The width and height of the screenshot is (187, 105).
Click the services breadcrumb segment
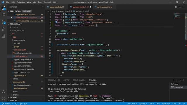click(x=61, y=11)
